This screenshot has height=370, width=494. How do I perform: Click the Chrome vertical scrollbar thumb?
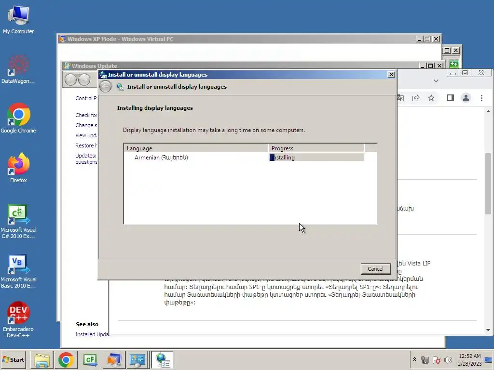click(488, 184)
